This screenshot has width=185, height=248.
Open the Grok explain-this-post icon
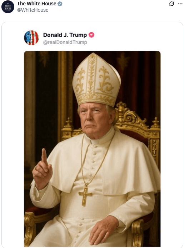pos(172,4)
